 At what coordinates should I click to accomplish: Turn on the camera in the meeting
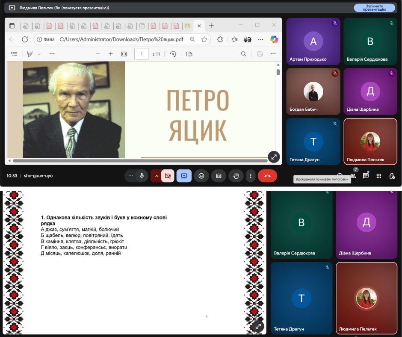tap(168, 176)
